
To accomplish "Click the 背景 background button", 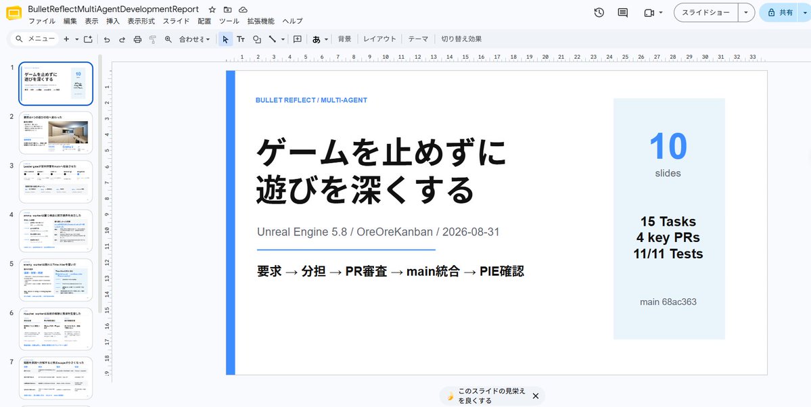I will click(344, 39).
